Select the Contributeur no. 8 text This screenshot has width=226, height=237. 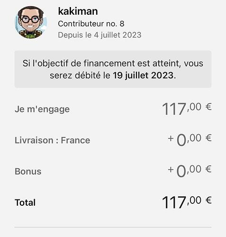(91, 24)
